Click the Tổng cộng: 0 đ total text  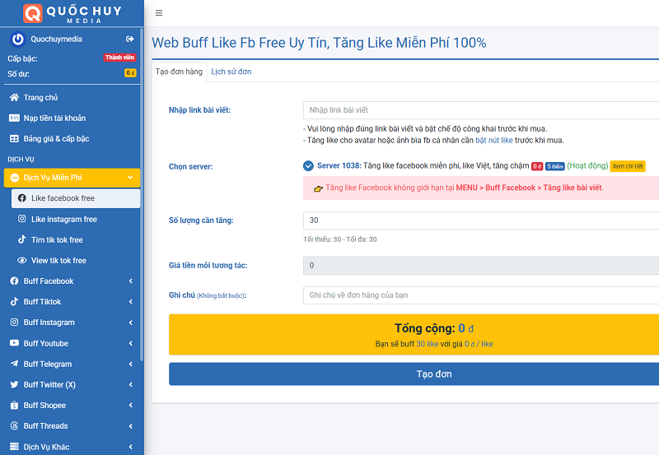click(x=434, y=328)
